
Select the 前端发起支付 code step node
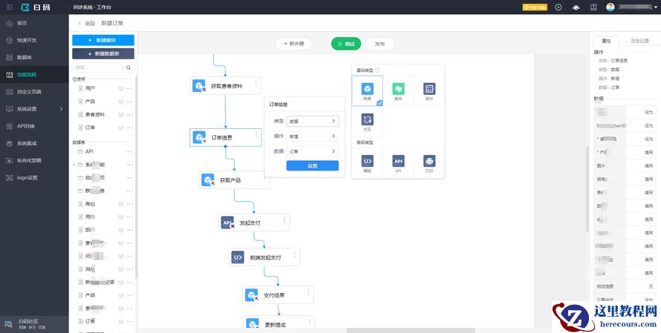pyautogui.click(x=264, y=257)
